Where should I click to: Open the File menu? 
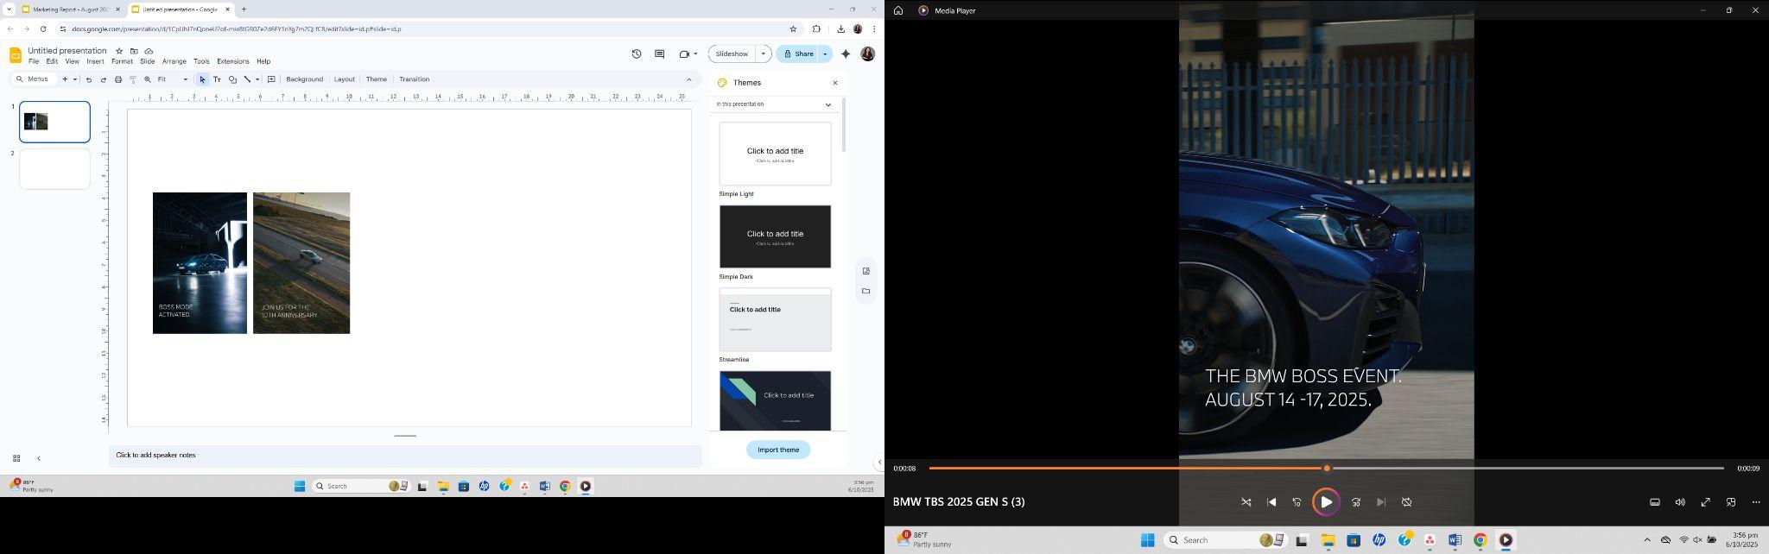[x=34, y=61]
